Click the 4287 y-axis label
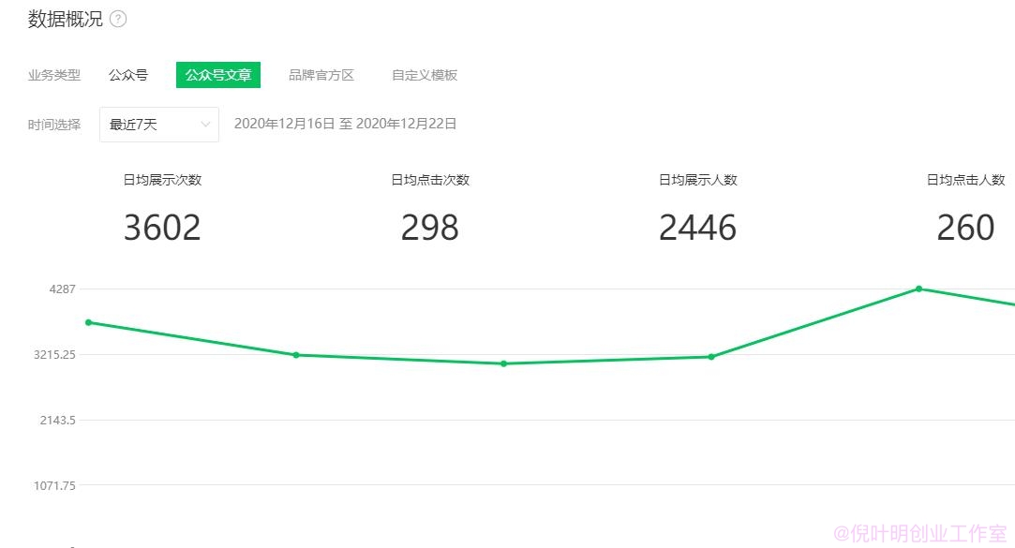 click(62, 289)
